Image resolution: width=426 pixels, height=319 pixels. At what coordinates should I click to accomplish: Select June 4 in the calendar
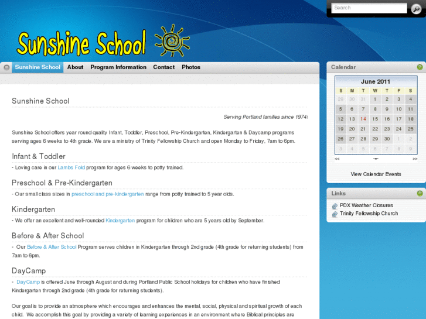click(x=411, y=99)
